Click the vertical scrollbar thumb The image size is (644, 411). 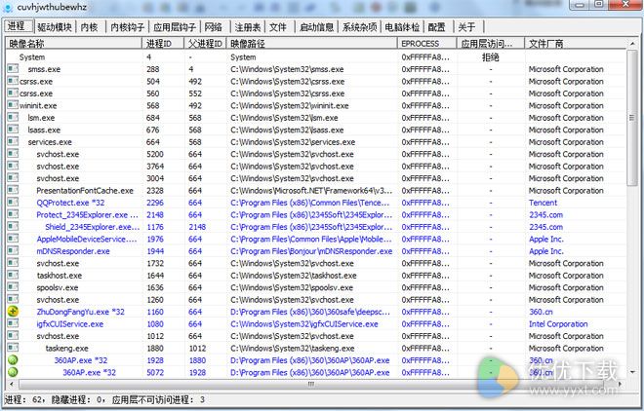coord(631,118)
